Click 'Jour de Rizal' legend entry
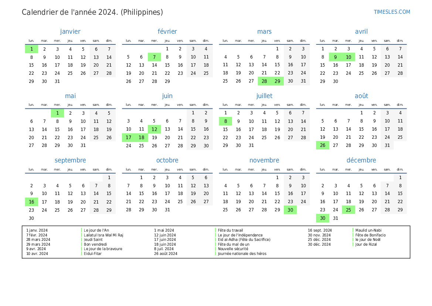The image size is (432, 306). (366, 244)
